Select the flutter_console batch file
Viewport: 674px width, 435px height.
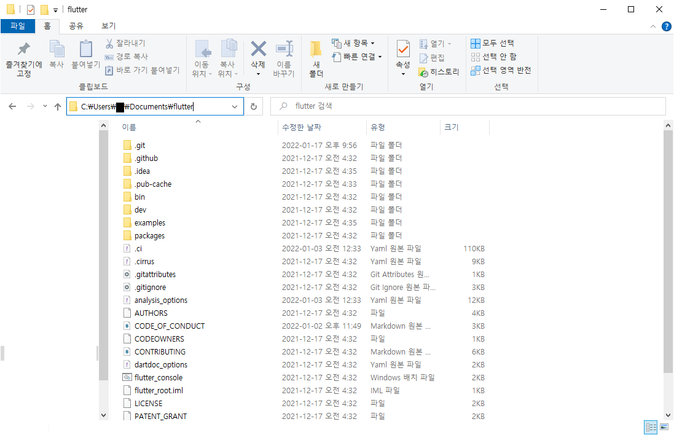click(x=158, y=377)
